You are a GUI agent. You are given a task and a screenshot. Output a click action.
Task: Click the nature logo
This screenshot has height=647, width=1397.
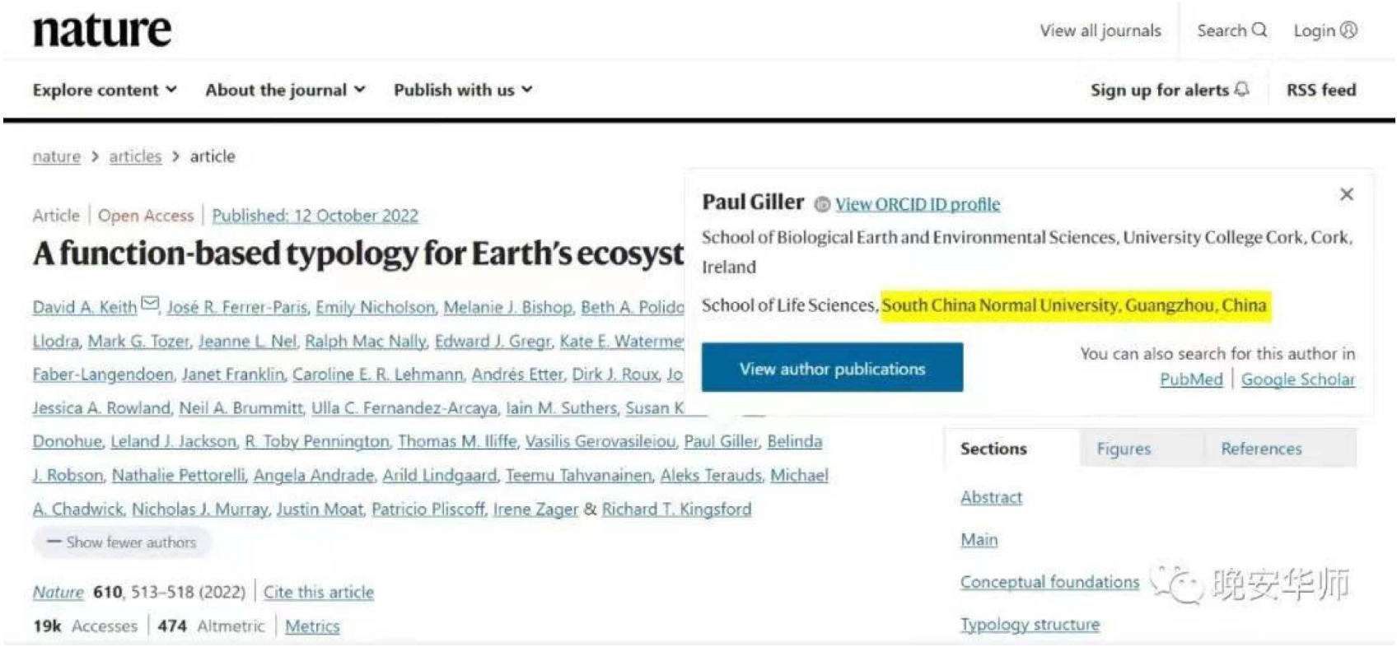pos(102,30)
